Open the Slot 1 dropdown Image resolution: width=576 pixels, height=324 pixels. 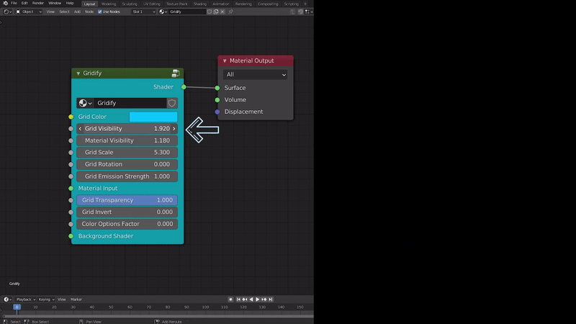click(x=143, y=12)
